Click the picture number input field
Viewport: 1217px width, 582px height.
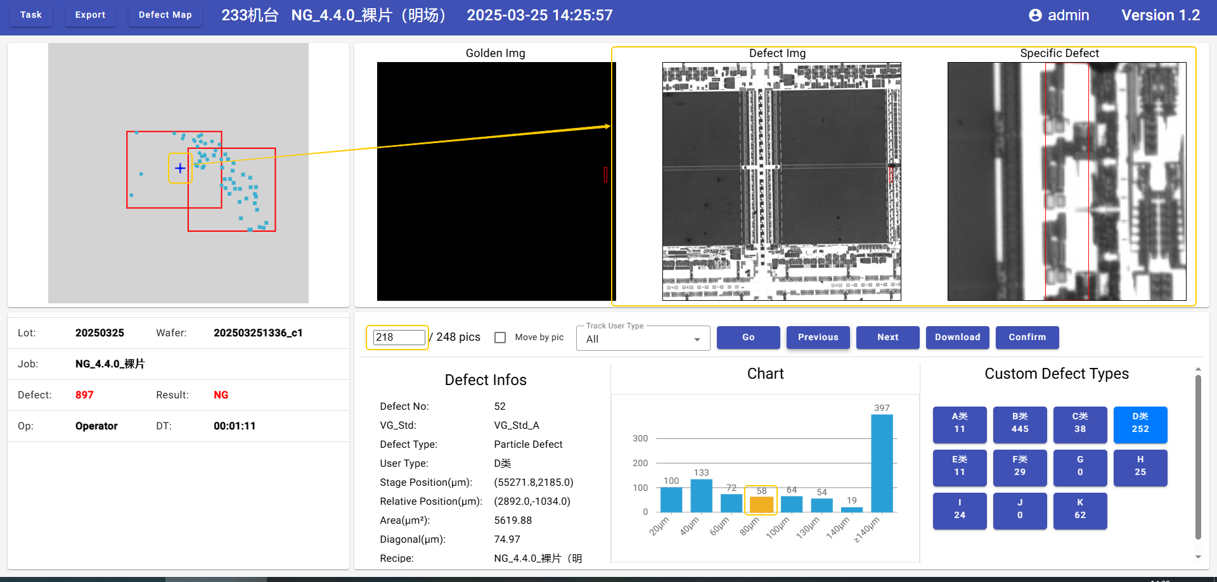(399, 338)
